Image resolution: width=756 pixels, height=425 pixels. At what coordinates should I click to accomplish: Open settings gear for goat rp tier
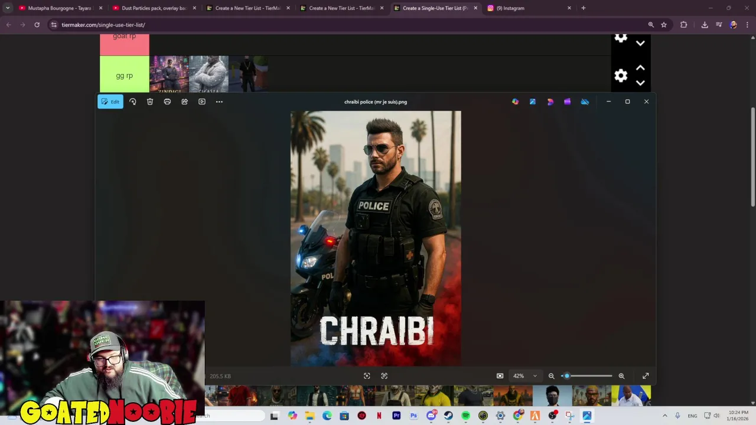point(621,38)
